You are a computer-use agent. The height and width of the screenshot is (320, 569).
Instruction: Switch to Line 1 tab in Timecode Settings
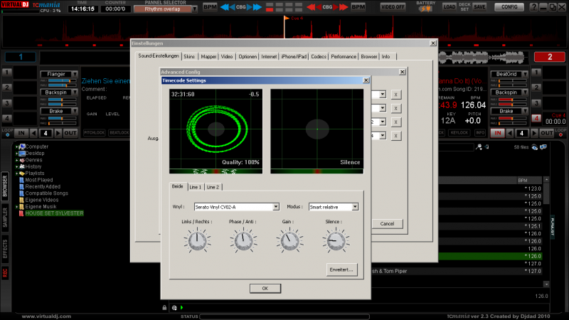click(x=195, y=187)
